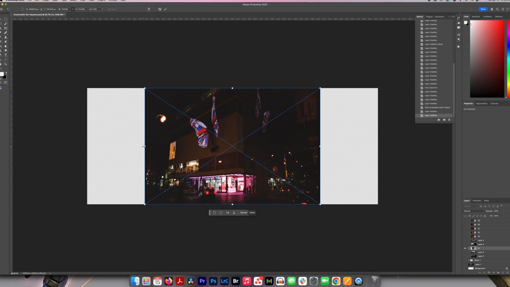Image resolution: width=510 pixels, height=287 pixels.
Task: Select the Clone Stamp tool
Action: tap(5, 37)
